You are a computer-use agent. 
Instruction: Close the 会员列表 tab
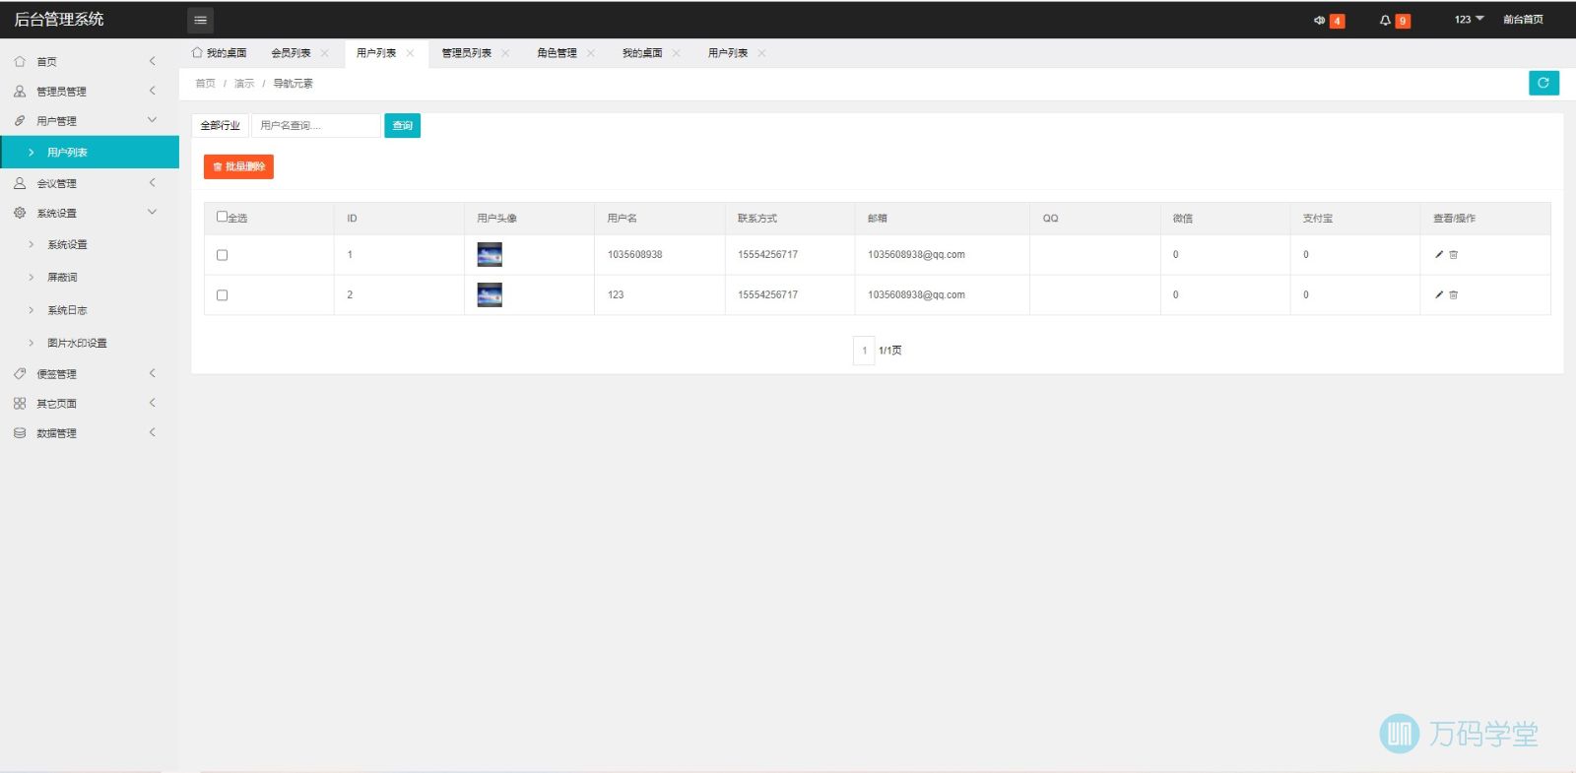point(324,53)
